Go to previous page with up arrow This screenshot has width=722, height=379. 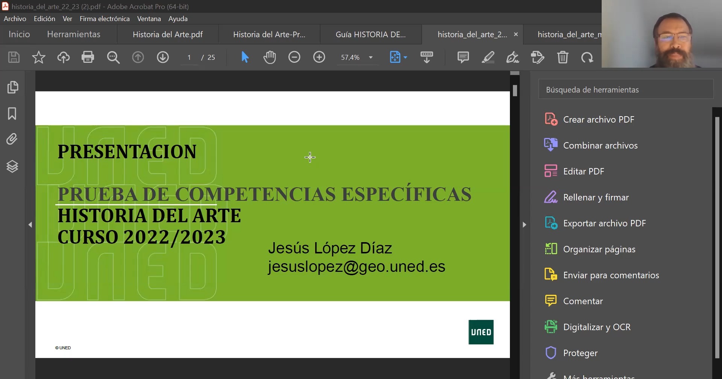pyautogui.click(x=138, y=57)
